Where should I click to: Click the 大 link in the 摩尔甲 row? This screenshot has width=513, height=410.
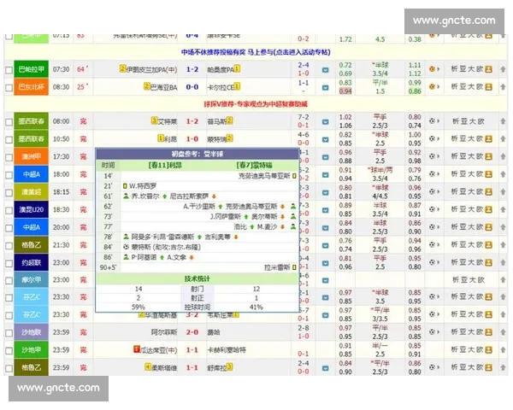click(472, 280)
